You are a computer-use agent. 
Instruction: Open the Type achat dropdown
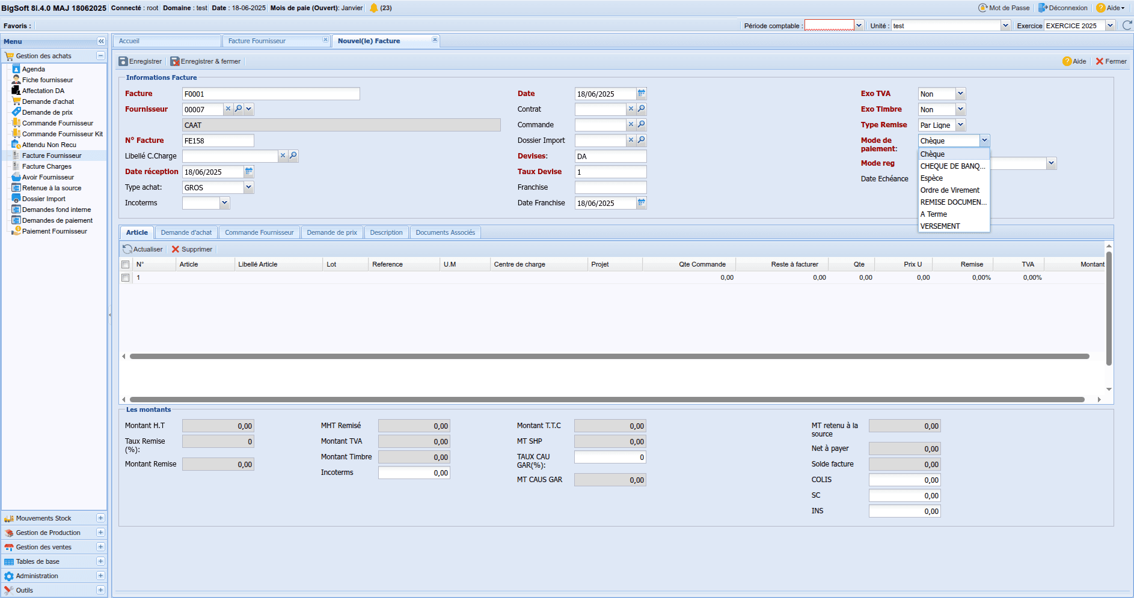pos(249,187)
